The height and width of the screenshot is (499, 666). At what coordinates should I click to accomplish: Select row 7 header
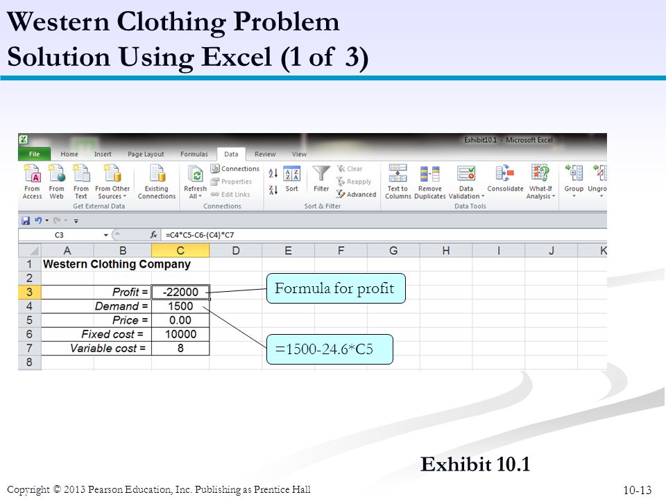point(30,349)
